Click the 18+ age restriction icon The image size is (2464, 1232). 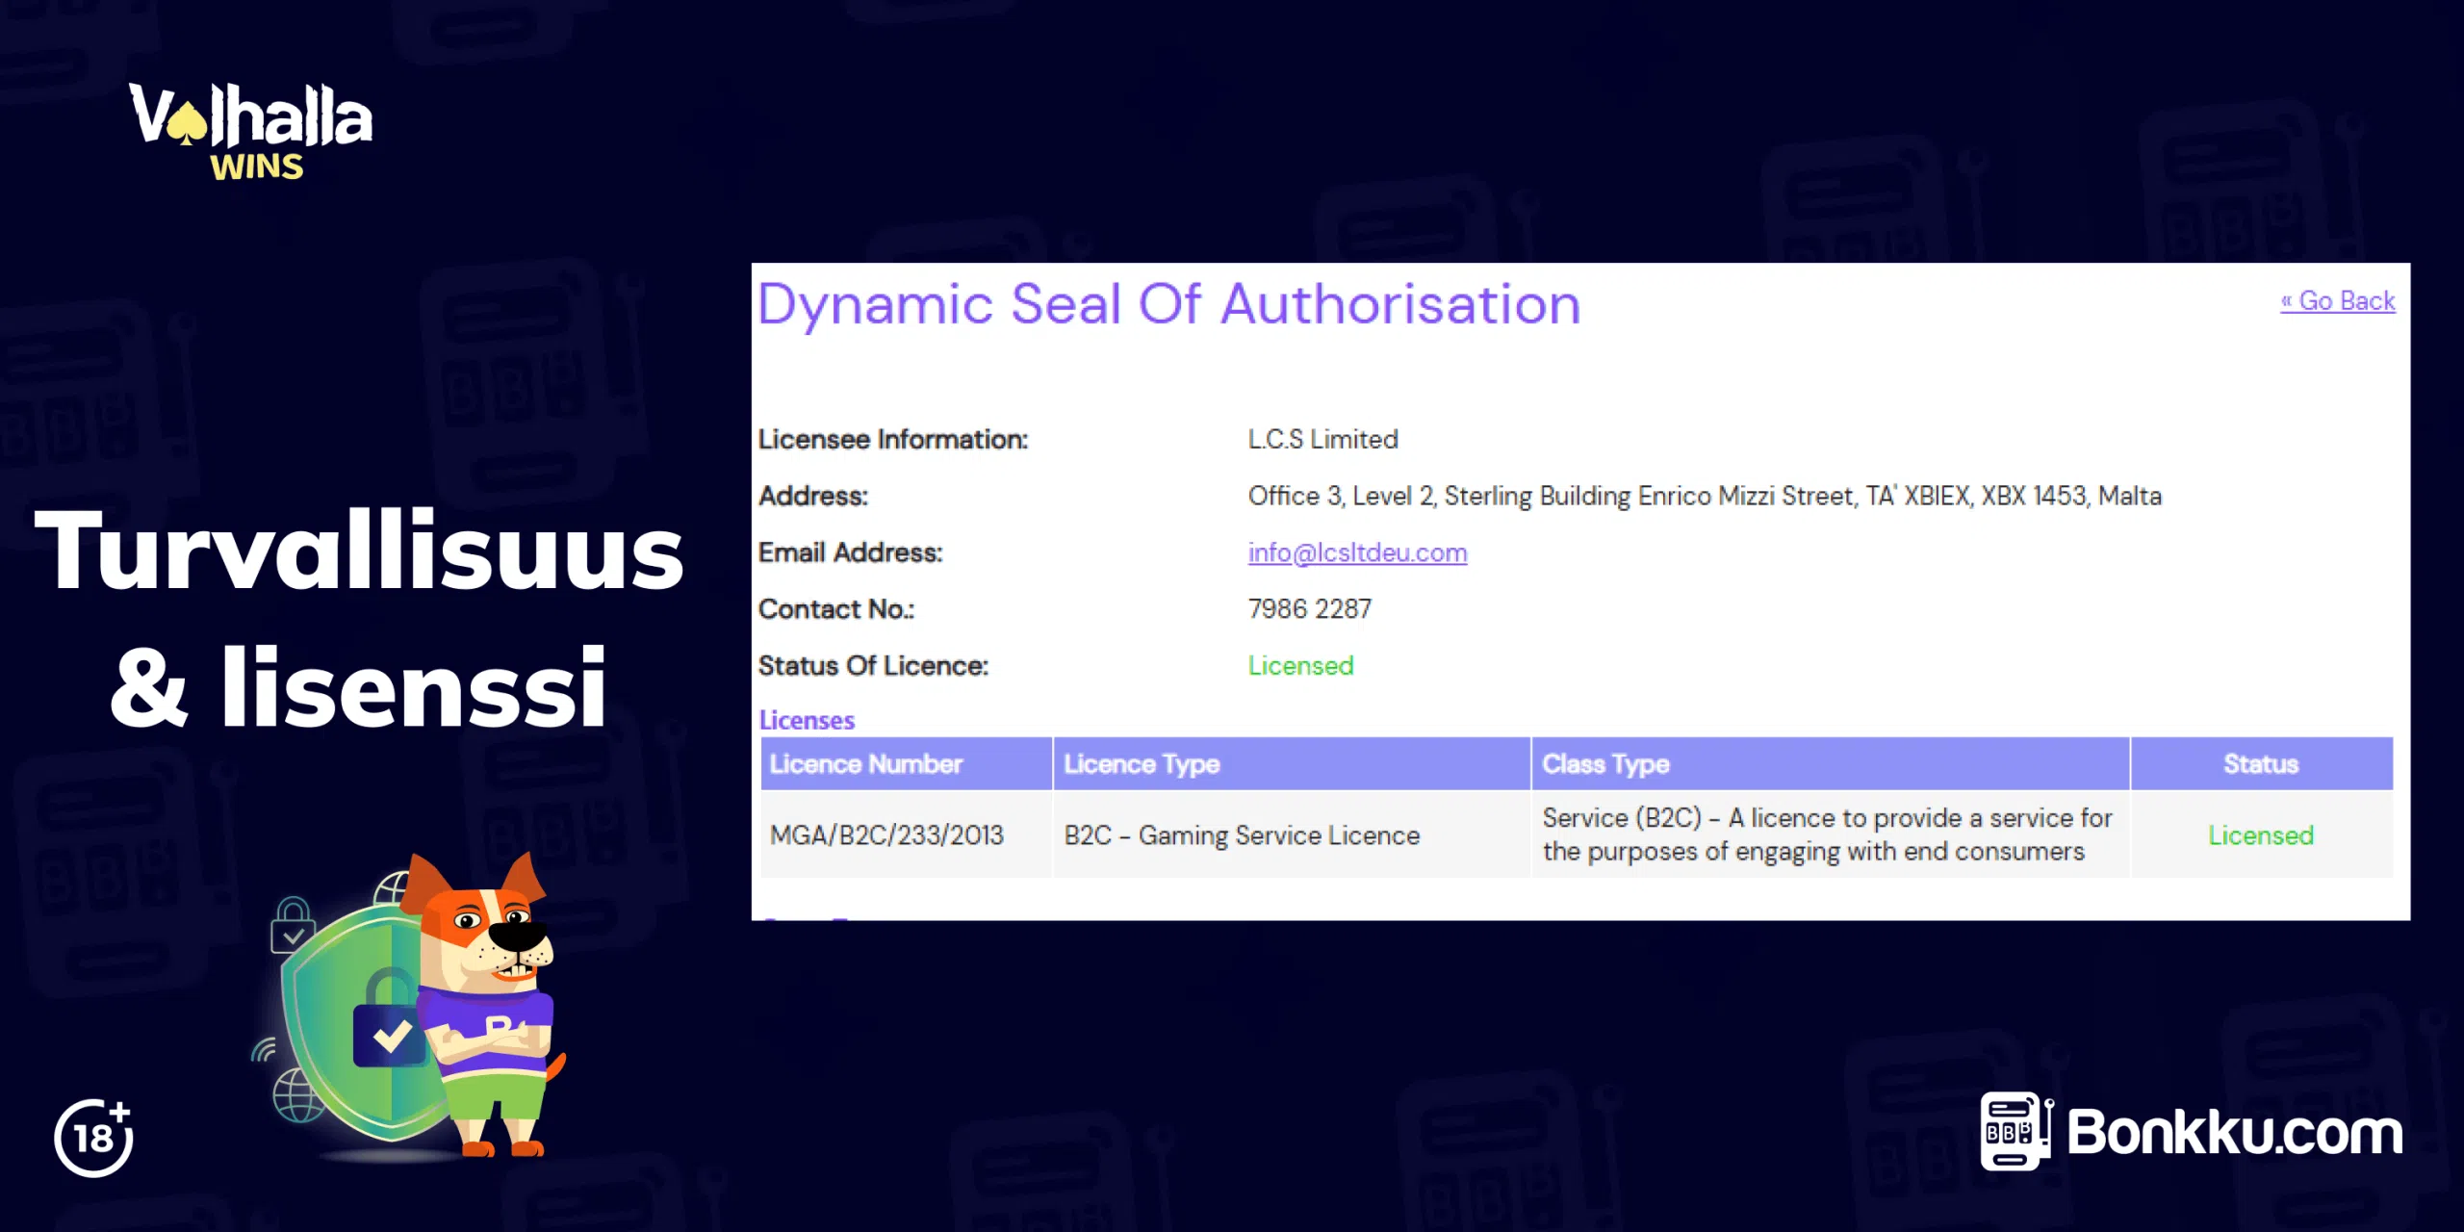click(x=93, y=1138)
